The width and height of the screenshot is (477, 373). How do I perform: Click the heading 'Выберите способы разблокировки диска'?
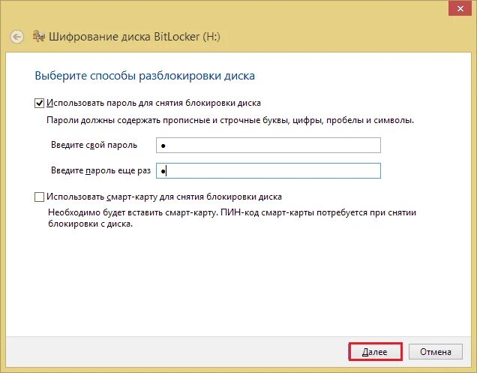pos(145,76)
